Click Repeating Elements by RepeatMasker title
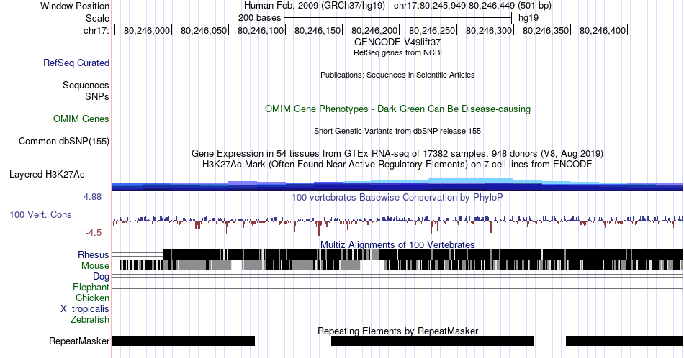The image size is (684, 358). (397, 331)
